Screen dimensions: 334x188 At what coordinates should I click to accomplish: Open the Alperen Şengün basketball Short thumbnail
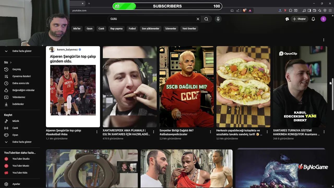73,87
